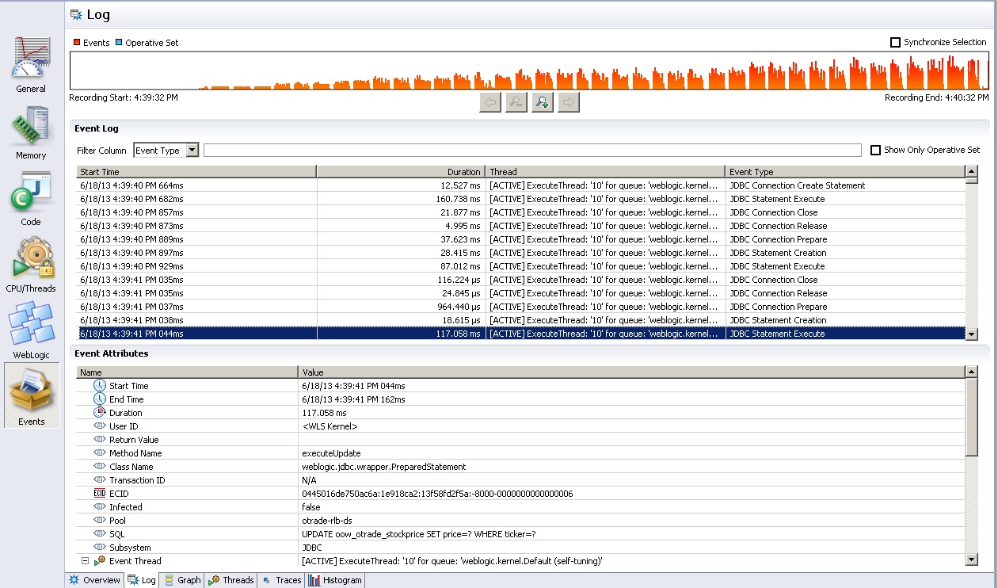Click the zoom out magnifier button
The image size is (998, 588).
pyautogui.click(x=516, y=102)
